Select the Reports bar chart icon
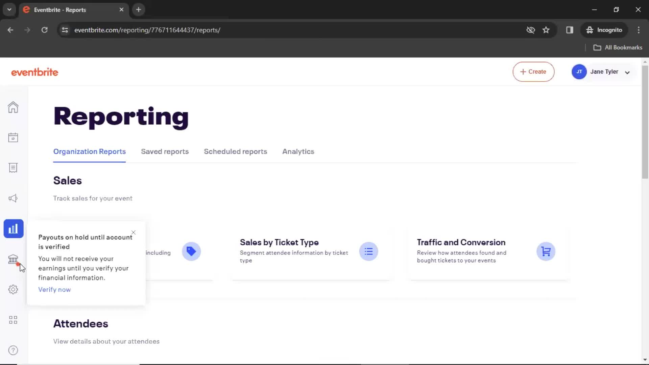 coord(13,228)
